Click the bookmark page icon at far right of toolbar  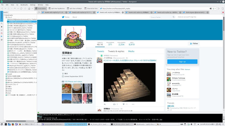(x=223, y=8)
